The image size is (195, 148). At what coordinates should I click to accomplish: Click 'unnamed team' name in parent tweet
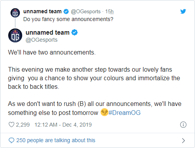tap(43, 11)
